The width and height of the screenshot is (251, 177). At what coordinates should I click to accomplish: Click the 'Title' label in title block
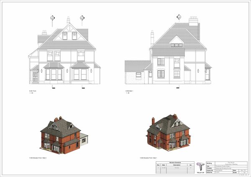pyautogui.click(x=208, y=166)
